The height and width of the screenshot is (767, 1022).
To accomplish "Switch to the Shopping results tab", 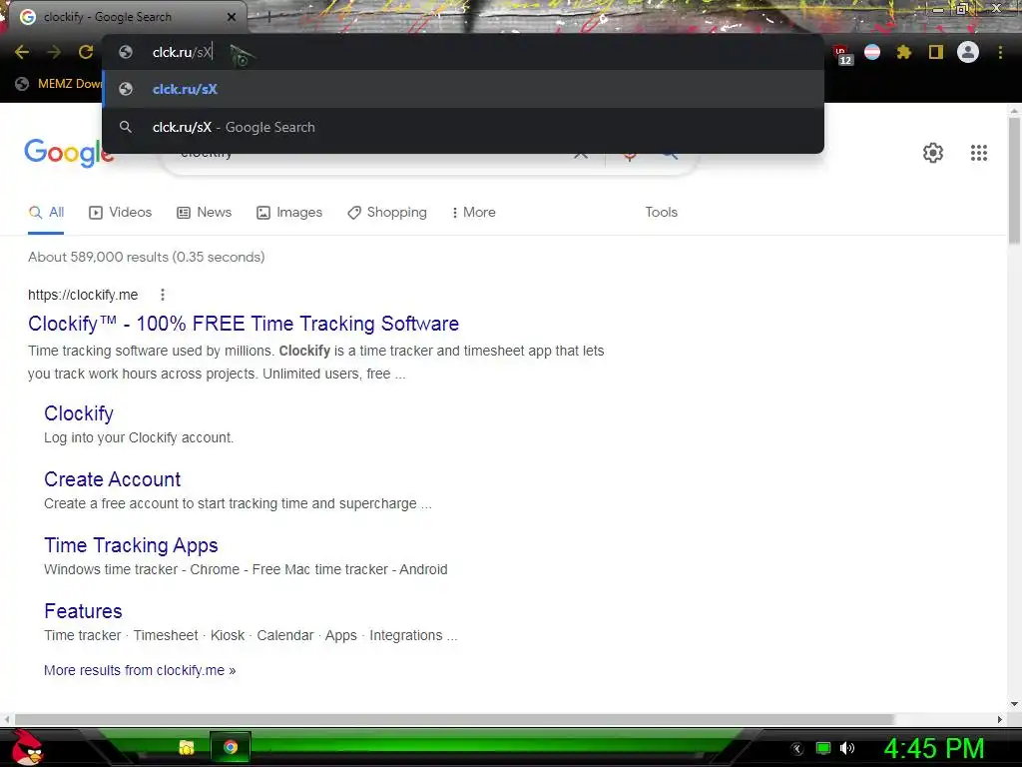I will pyautogui.click(x=387, y=213).
